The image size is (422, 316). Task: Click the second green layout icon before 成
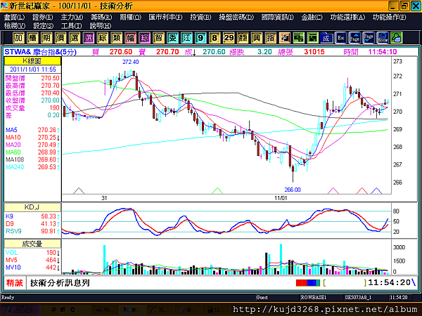(312, 38)
